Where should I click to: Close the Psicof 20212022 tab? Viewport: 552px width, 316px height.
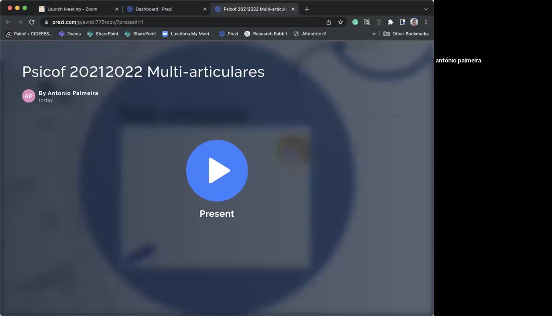(293, 9)
